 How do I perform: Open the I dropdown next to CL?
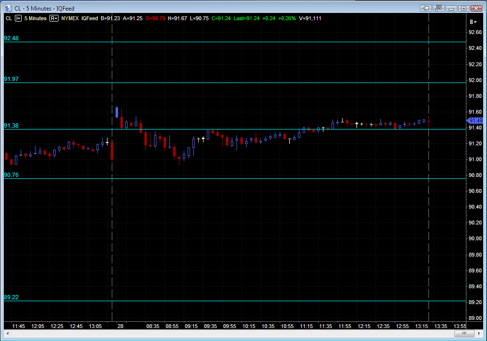tap(18, 18)
